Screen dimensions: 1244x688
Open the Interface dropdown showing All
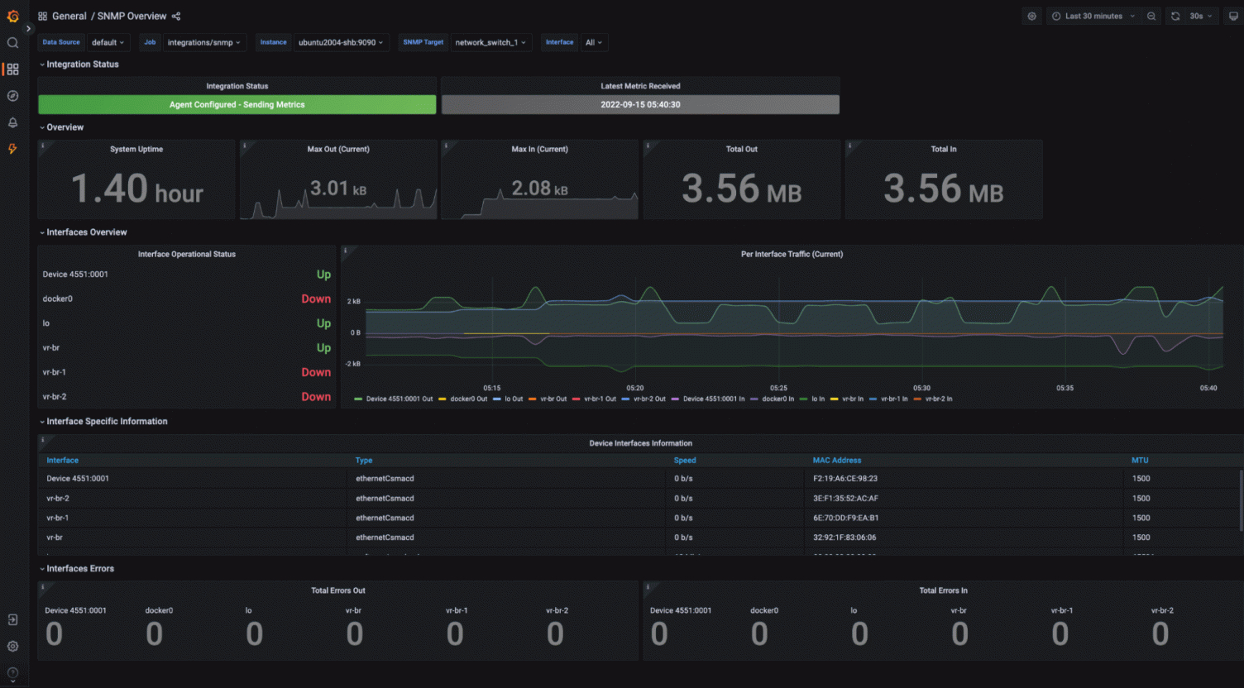click(594, 42)
